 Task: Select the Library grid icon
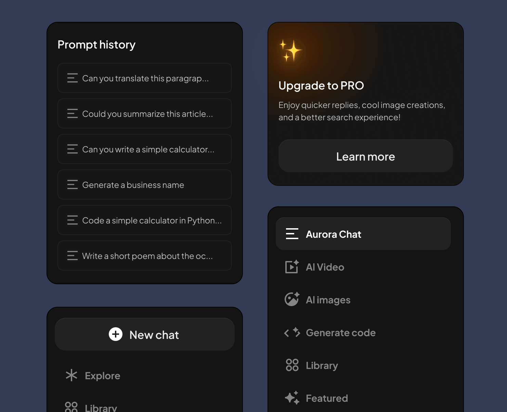point(291,365)
